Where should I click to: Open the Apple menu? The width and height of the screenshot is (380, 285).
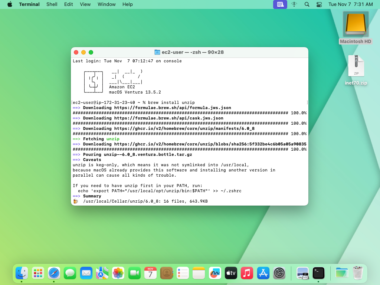pos(10,4)
